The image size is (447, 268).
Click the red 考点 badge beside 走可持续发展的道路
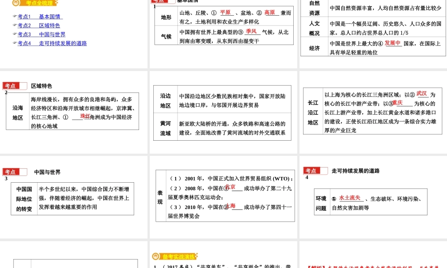pos(315,171)
